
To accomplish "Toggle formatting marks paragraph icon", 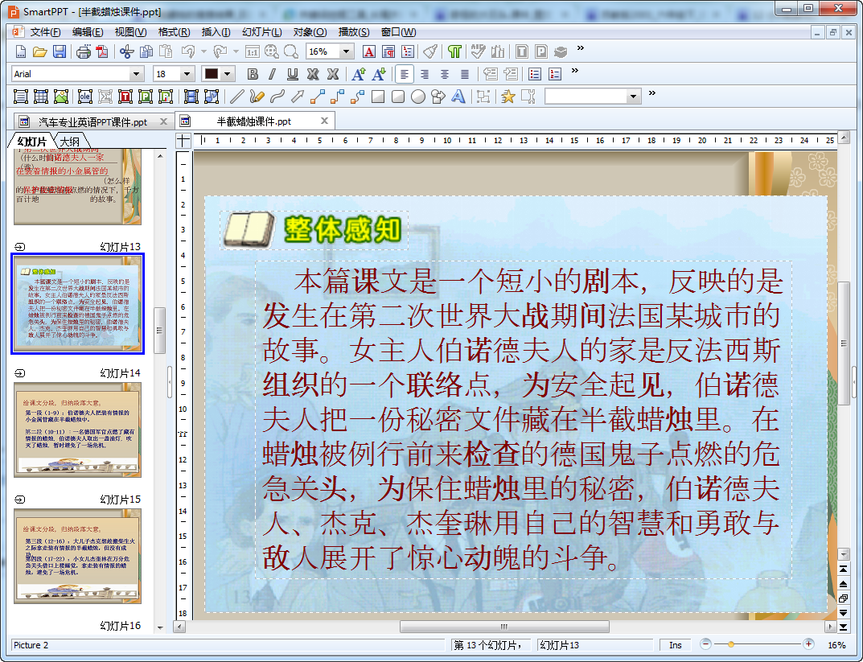I will 454,51.
